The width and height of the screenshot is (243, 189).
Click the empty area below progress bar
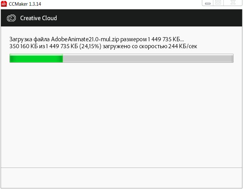(x=121, y=115)
